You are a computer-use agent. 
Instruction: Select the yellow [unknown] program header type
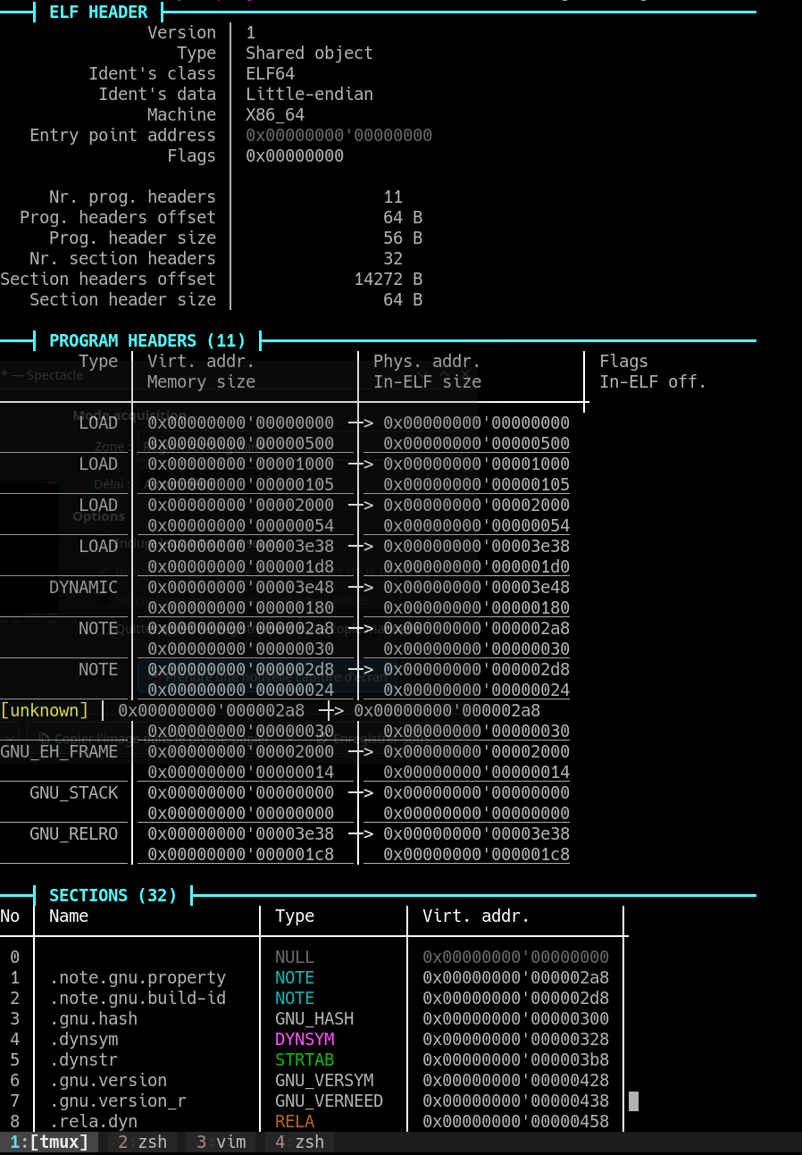tap(45, 710)
